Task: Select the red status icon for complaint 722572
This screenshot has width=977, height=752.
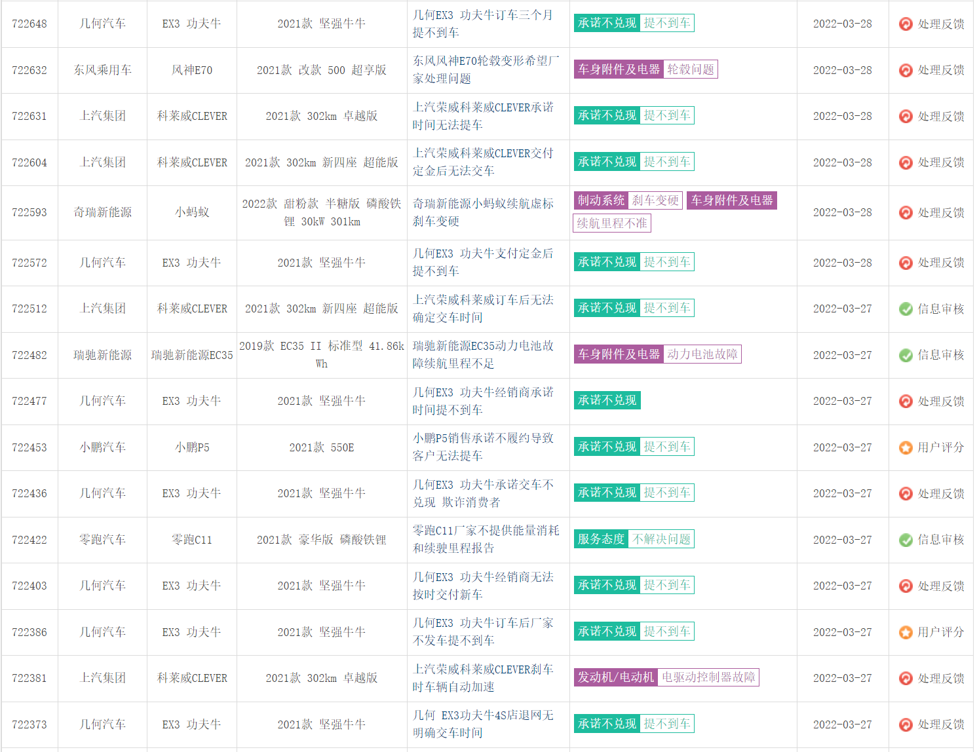Action: coord(906,263)
